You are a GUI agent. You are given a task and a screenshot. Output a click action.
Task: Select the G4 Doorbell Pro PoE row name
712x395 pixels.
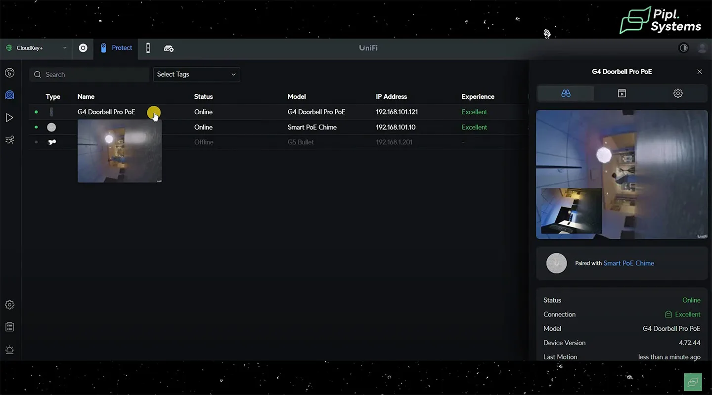click(106, 112)
